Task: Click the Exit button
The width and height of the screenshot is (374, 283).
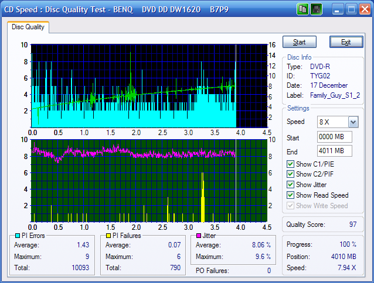Action: click(x=346, y=42)
